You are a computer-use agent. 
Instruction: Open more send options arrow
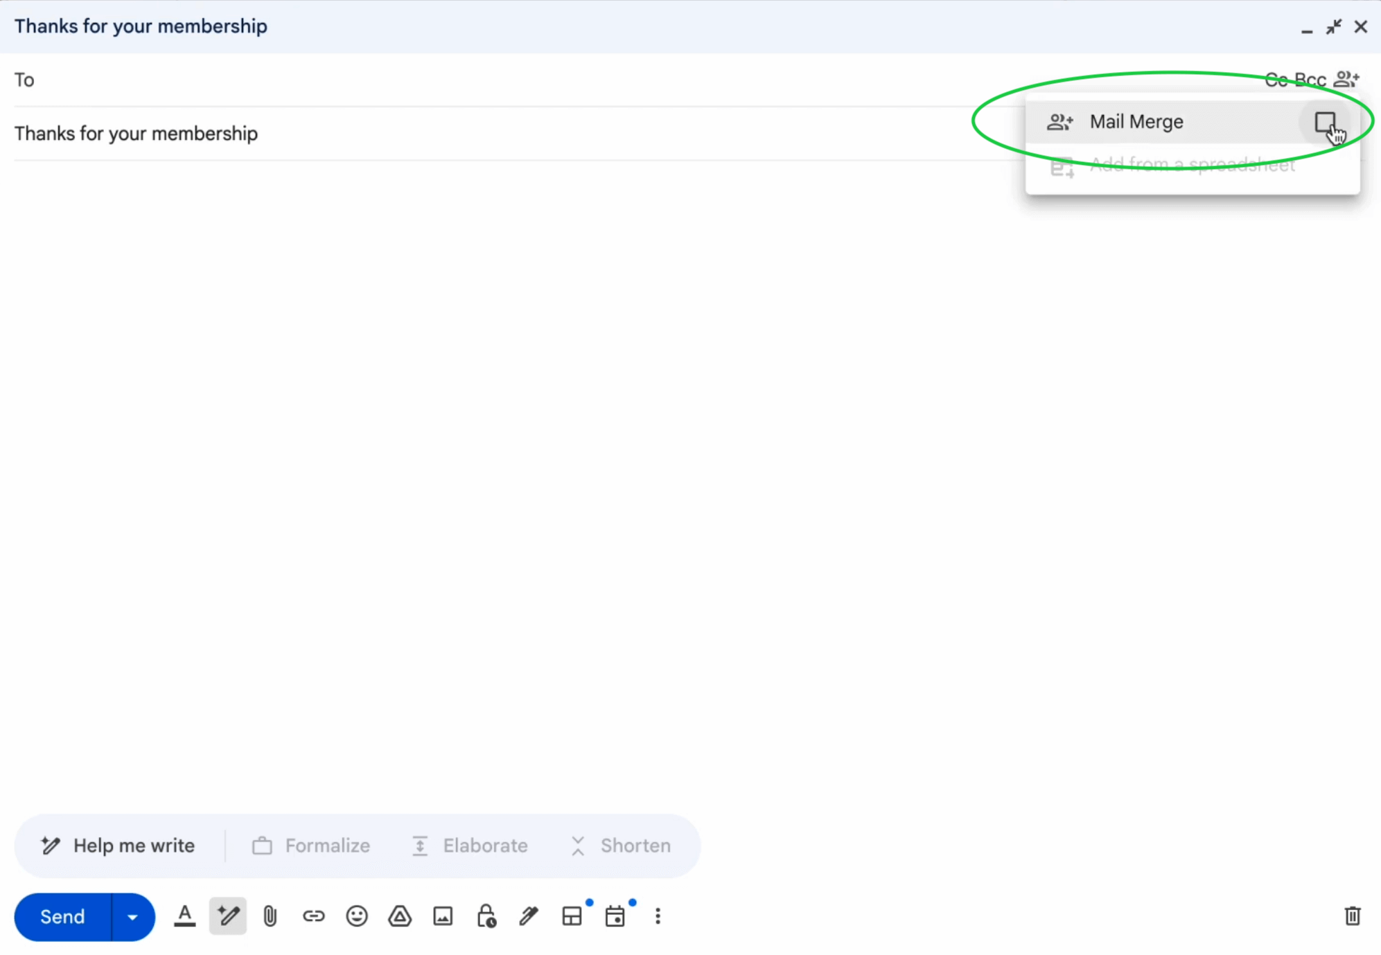tap(132, 916)
